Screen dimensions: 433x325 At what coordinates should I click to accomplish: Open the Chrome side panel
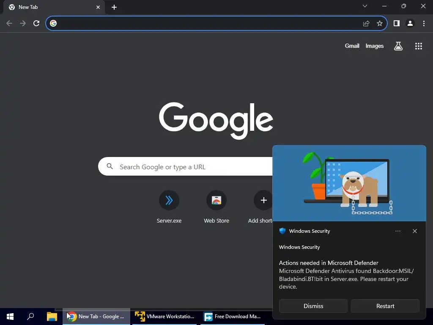click(397, 24)
